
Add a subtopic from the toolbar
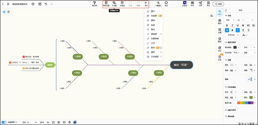tap(114, 4)
